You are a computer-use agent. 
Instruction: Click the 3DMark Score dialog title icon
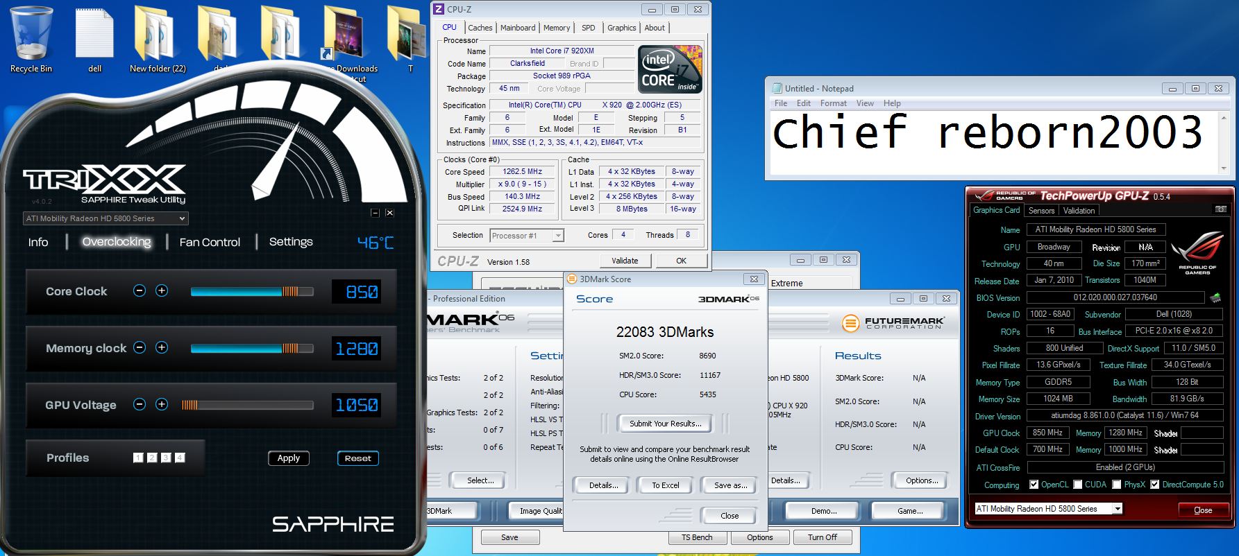(x=572, y=279)
